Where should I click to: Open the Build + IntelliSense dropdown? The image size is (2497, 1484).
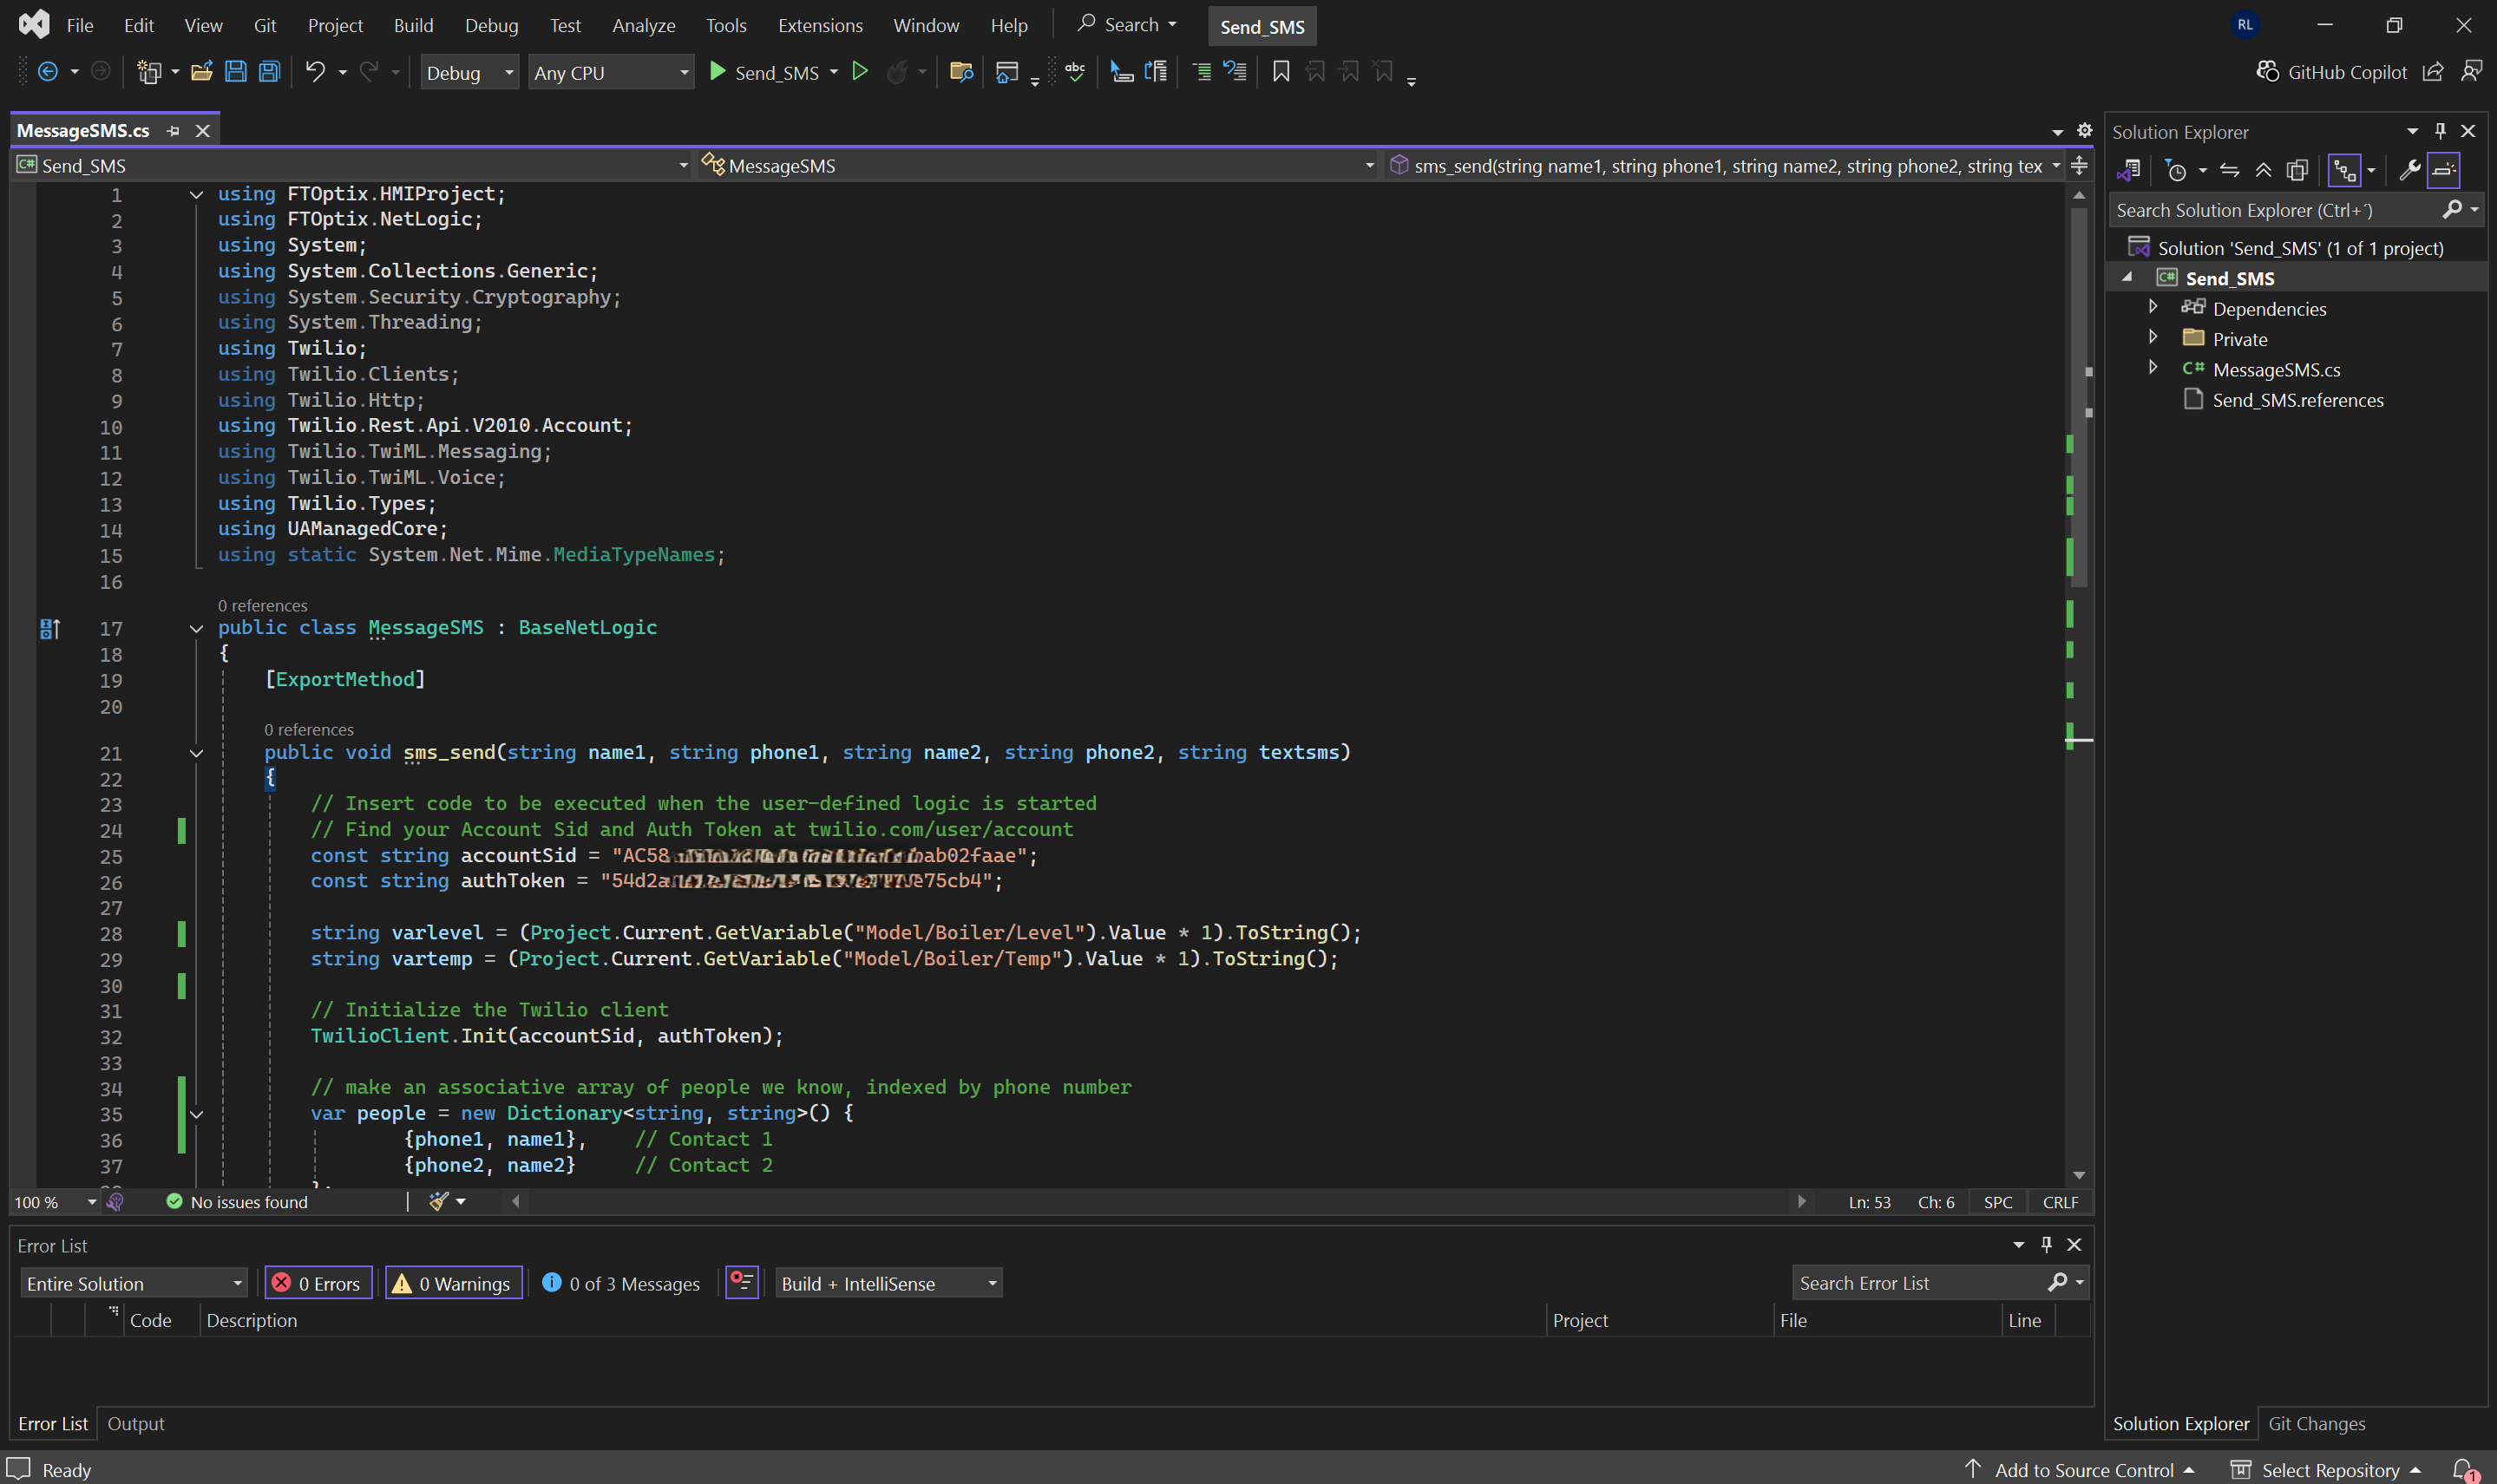[x=888, y=1283]
